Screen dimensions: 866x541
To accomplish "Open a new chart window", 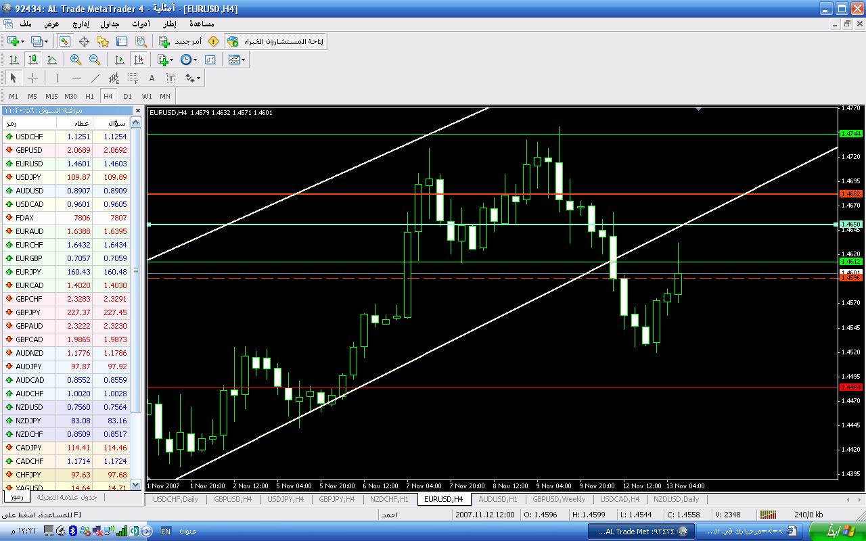I will pyautogui.click(x=12, y=41).
